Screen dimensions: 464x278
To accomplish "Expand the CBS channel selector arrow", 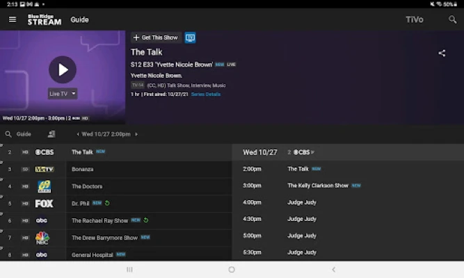I will tap(312, 152).
